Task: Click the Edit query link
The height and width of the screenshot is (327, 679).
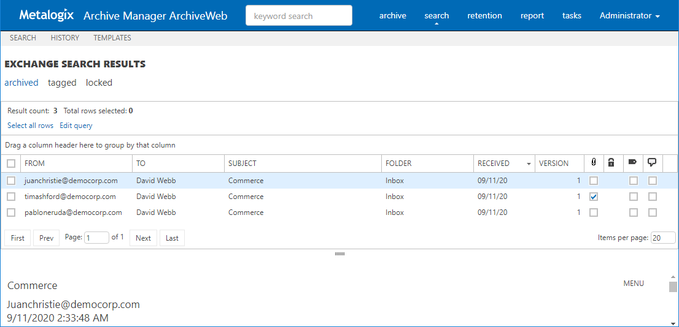Action: coord(76,126)
